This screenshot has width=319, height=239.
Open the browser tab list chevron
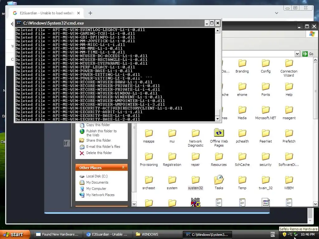(277, 13)
